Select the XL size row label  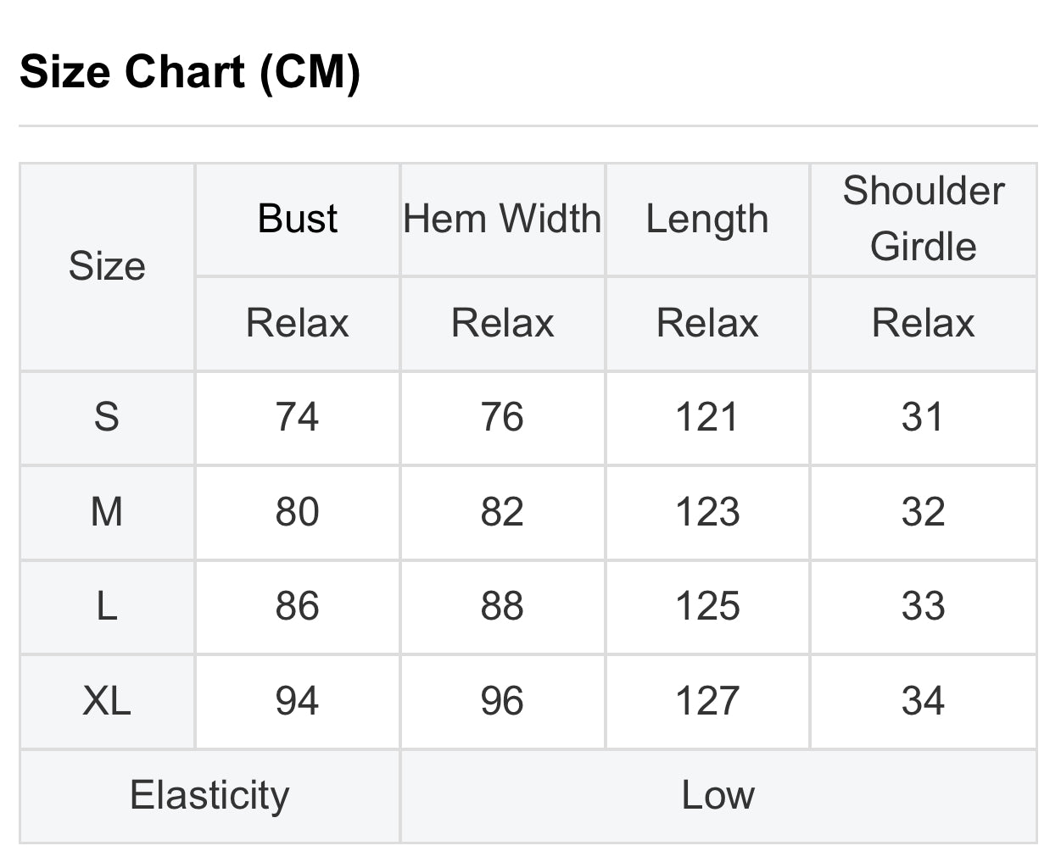(x=107, y=701)
